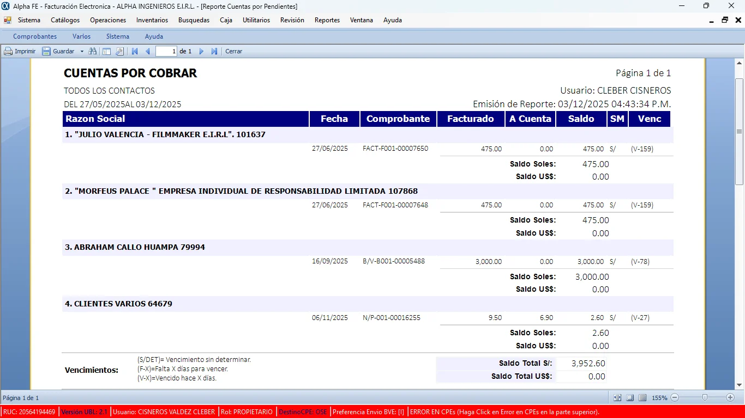Click the report layout panel icon
Screen dimensions: 745x418
point(106,51)
